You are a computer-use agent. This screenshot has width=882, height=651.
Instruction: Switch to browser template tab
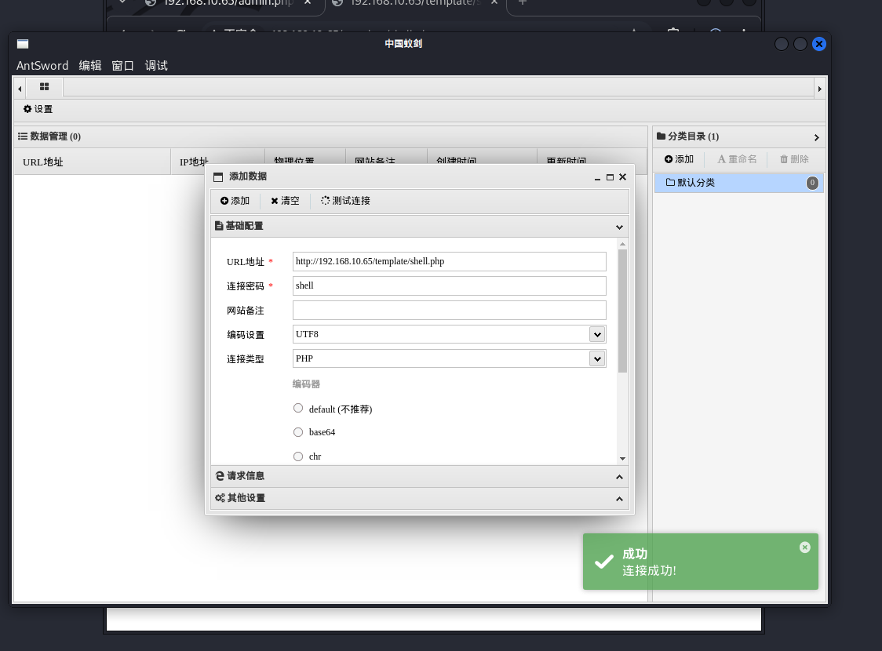point(415,3)
